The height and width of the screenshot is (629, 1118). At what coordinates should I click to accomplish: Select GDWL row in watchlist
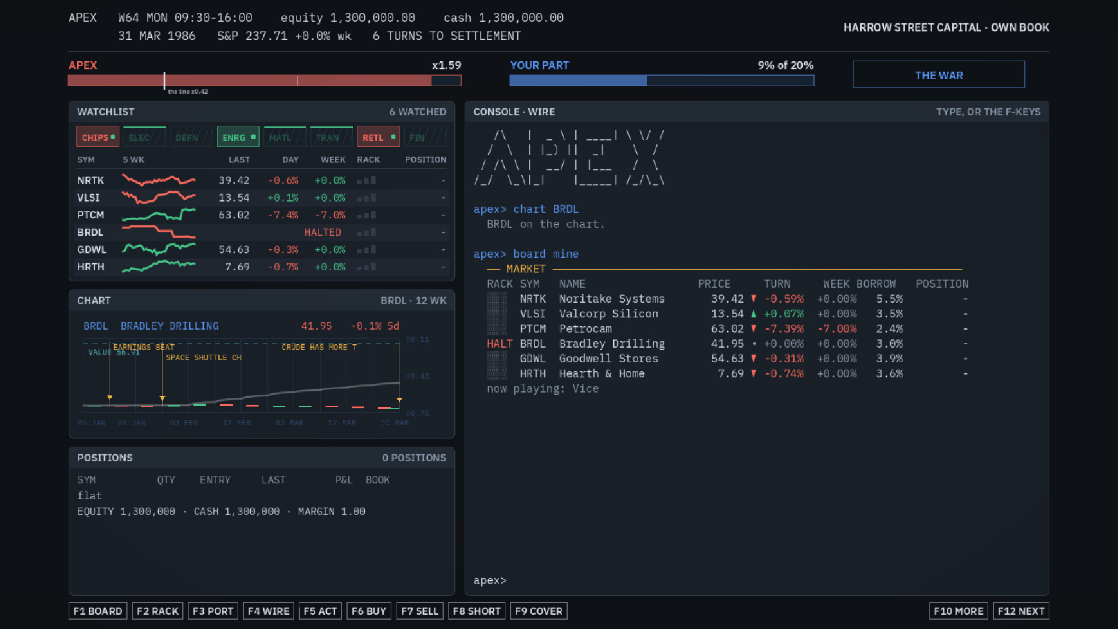[x=262, y=249]
